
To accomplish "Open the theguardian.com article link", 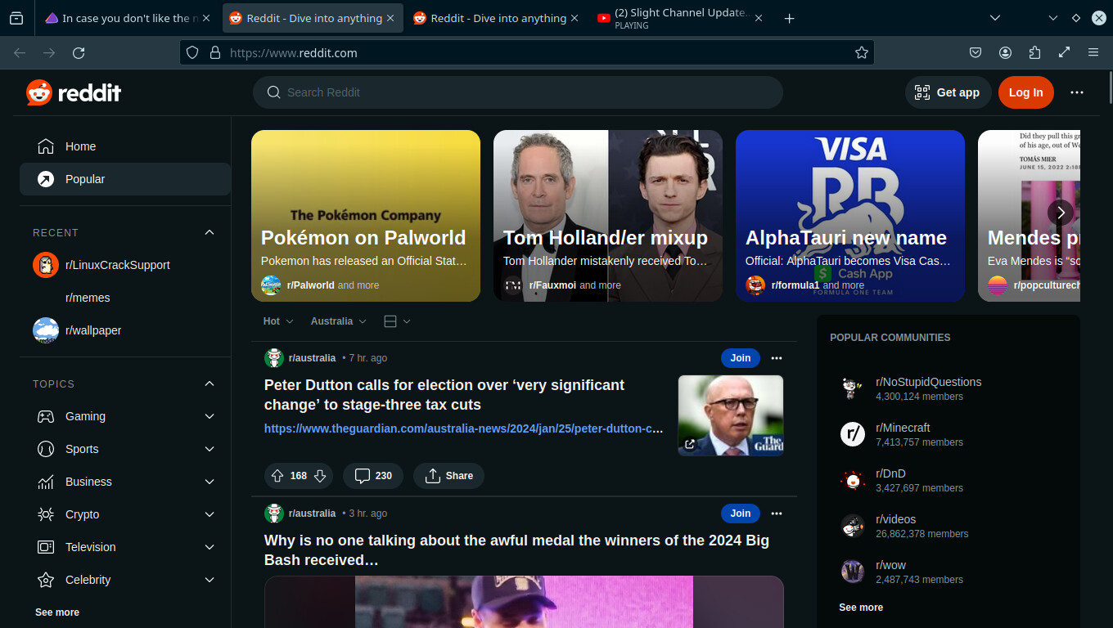I will point(463,428).
